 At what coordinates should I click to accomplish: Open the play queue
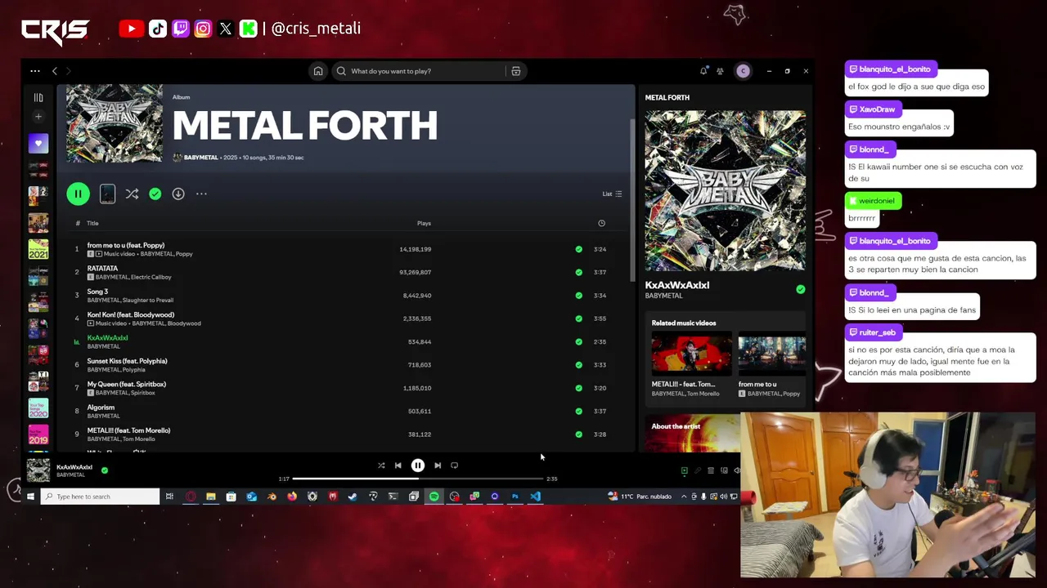tap(711, 470)
